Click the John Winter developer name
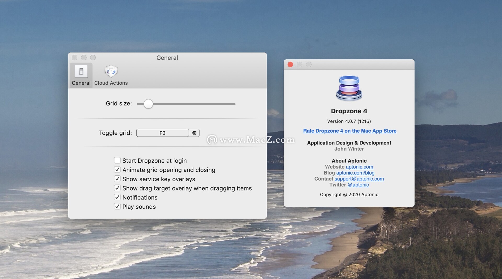The image size is (502, 279). click(x=349, y=149)
